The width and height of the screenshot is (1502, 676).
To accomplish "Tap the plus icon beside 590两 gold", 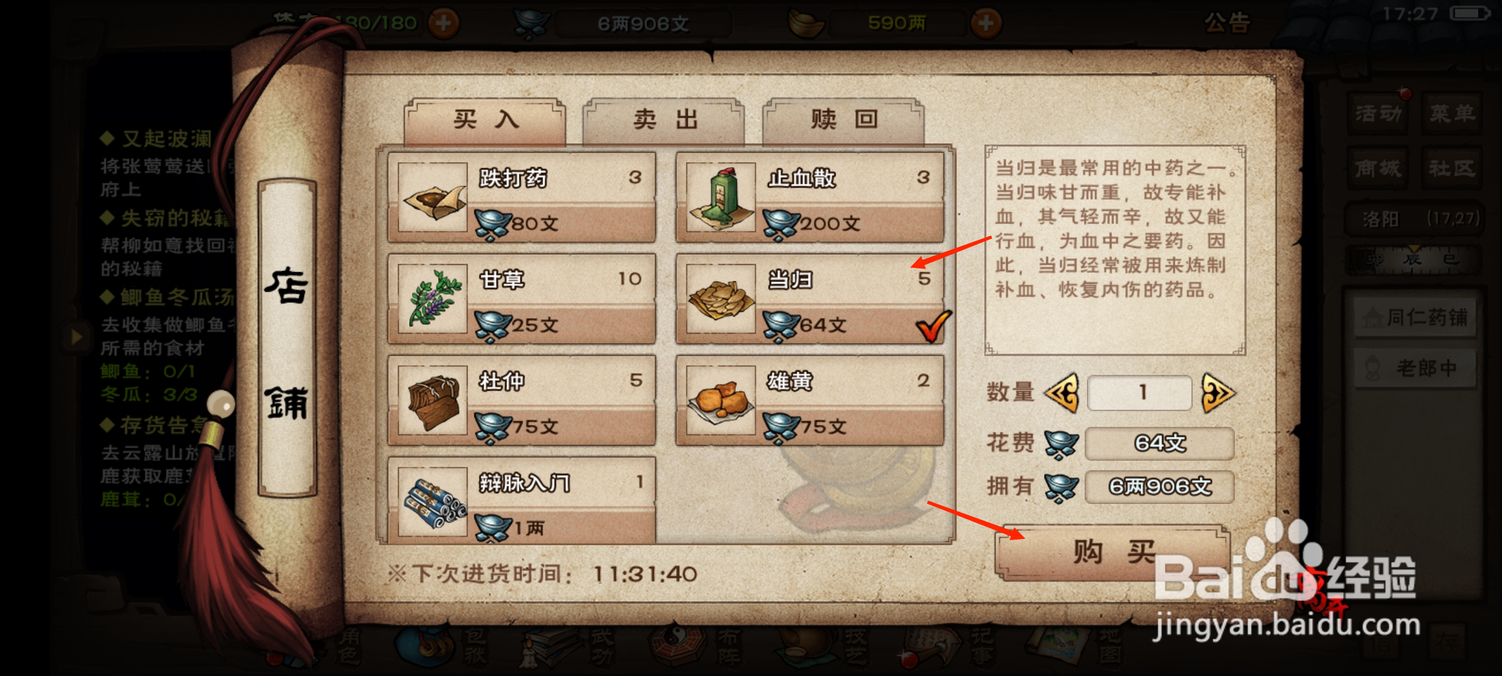I will [x=986, y=23].
